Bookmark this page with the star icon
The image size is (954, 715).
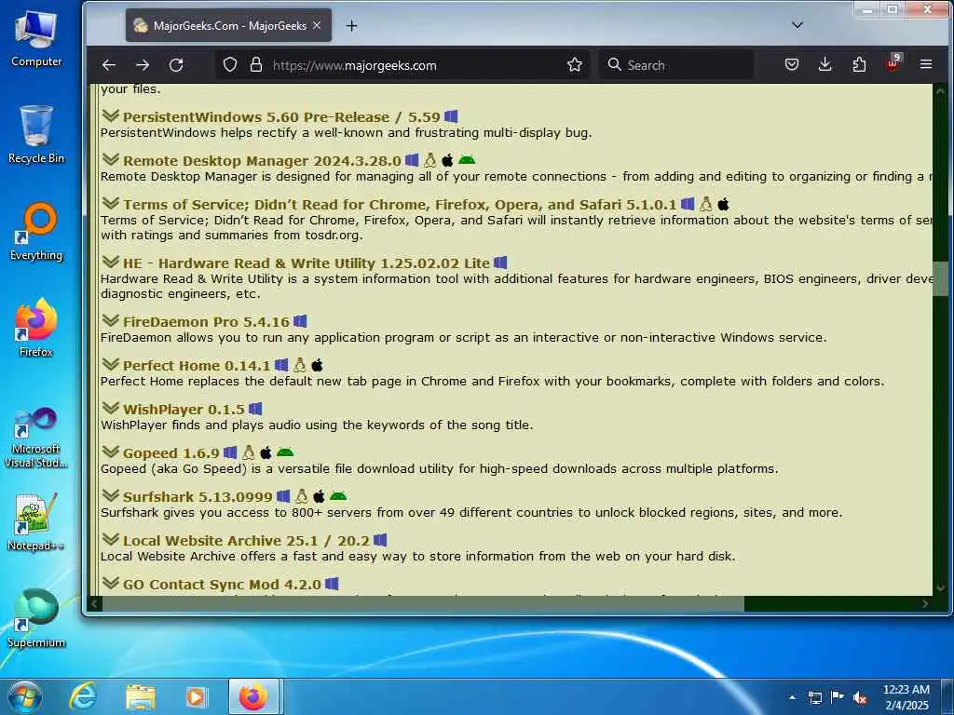tap(574, 64)
